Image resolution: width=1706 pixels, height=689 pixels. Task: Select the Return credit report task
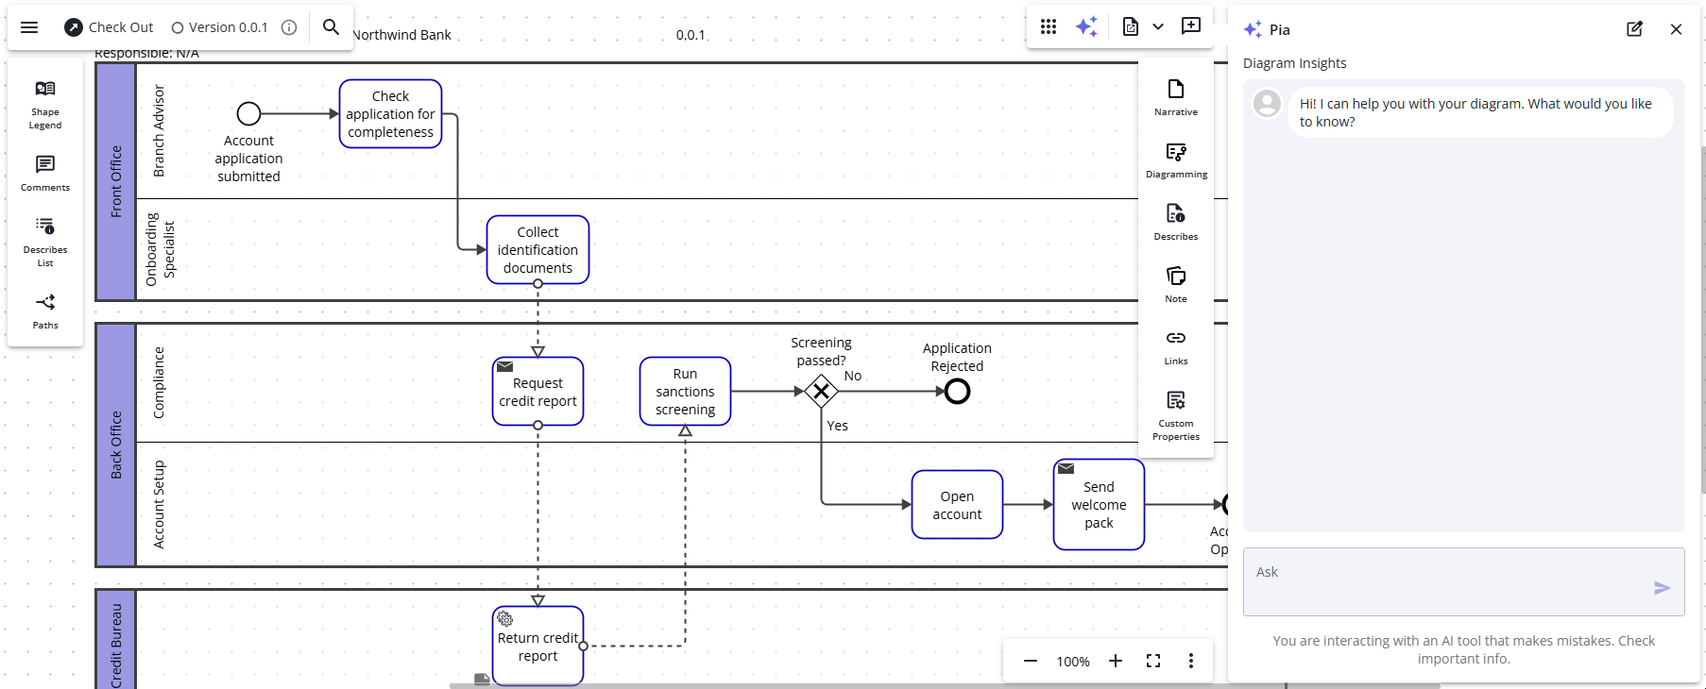tap(538, 647)
